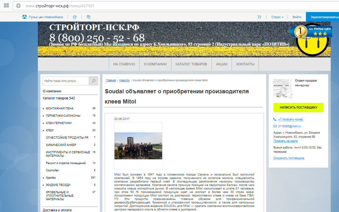339x212 pixels.
Task: Expand the Крепёж category arrow
Action: (44, 178)
